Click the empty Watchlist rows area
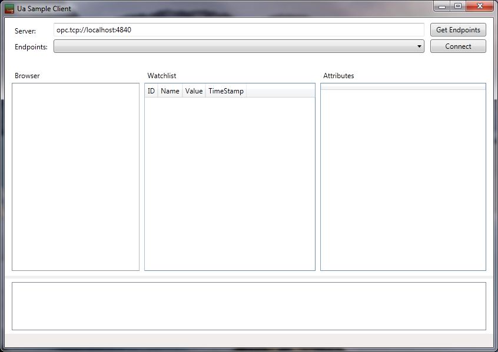Viewport: 498px width, 352px height. 230,182
